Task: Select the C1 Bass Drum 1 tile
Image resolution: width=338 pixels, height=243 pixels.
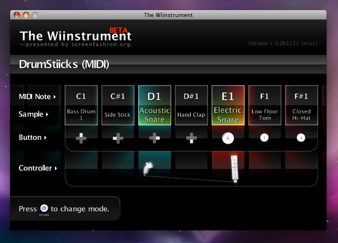Action: tap(81, 105)
